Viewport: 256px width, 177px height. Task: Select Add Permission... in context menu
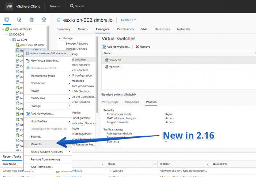coord(48,167)
